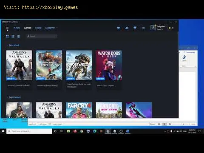Open the shopping cart icon
204x153 pixels.
(143, 28)
